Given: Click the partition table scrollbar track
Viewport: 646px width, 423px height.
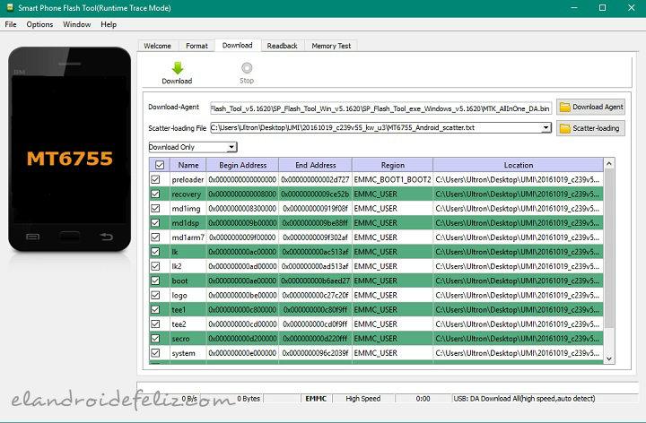Looking at the screenshot, I should click(x=609, y=262).
